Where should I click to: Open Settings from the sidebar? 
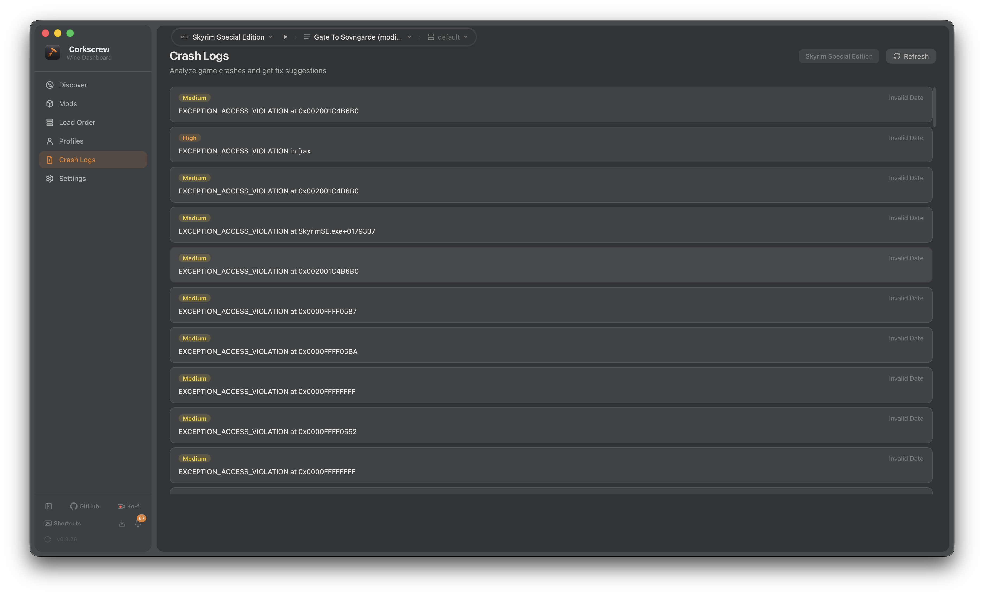[72, 179]
